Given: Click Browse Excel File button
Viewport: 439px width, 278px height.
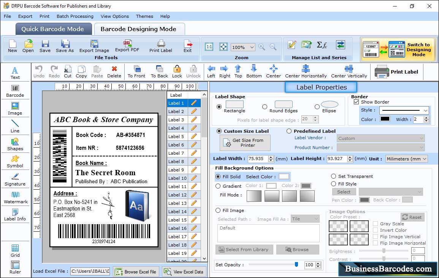Looking at the screenshot, I should point(136,272).
